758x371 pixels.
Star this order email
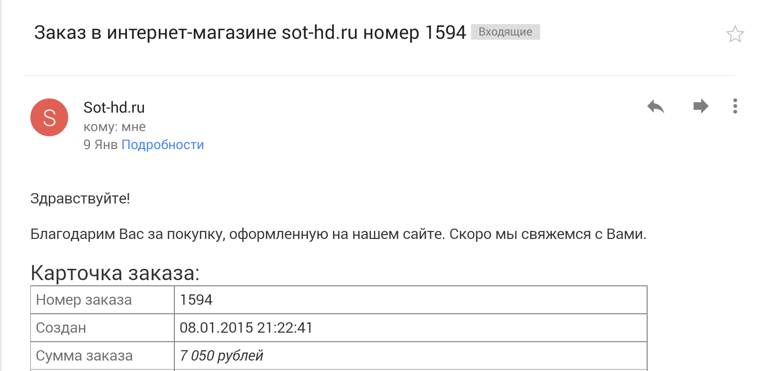735,34
